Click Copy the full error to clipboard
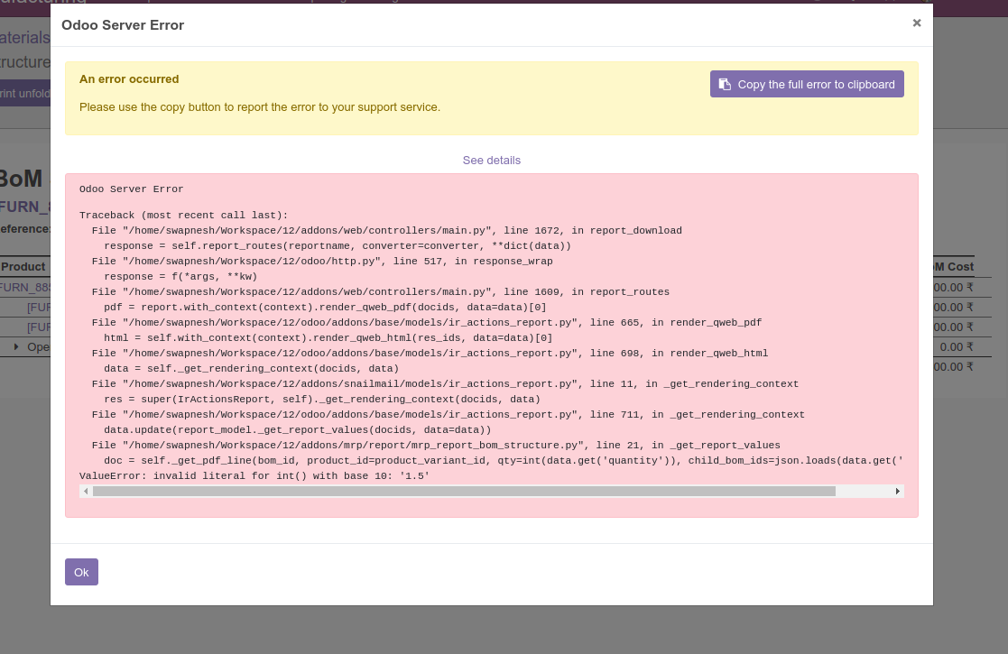1008x654 pixels. 807,83
